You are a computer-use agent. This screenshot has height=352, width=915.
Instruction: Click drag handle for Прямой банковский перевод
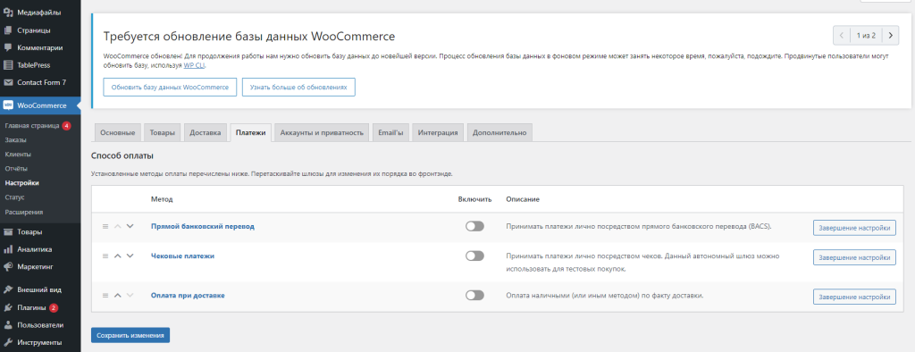(105, 227)
